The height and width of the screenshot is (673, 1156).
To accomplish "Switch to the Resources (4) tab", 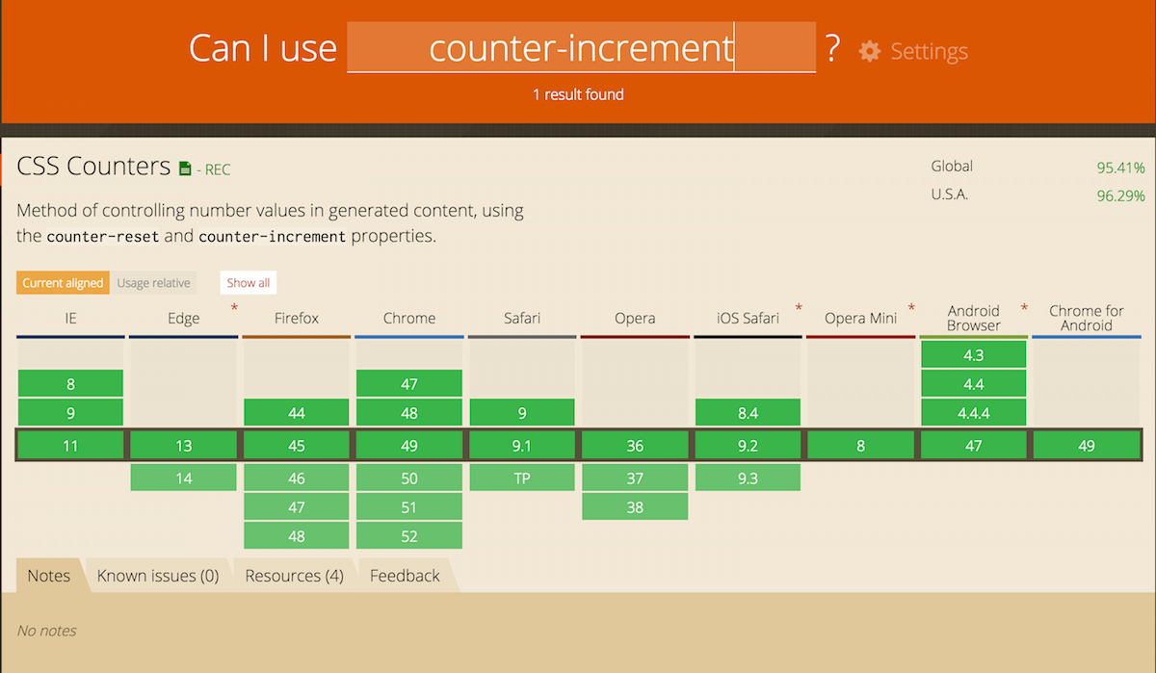I will (294, 576).
